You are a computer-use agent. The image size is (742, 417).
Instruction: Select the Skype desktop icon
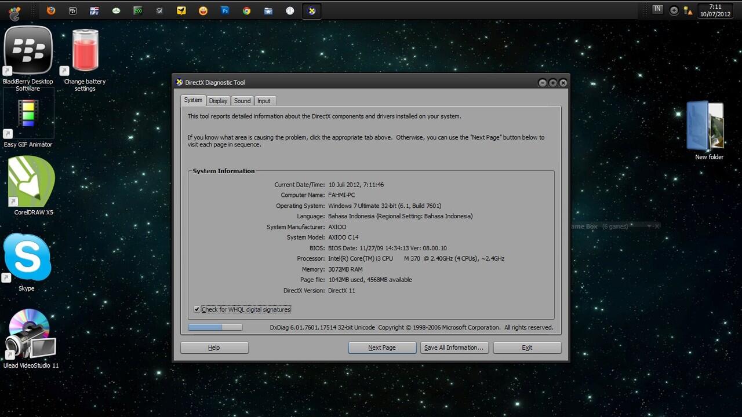pos(27,262)
